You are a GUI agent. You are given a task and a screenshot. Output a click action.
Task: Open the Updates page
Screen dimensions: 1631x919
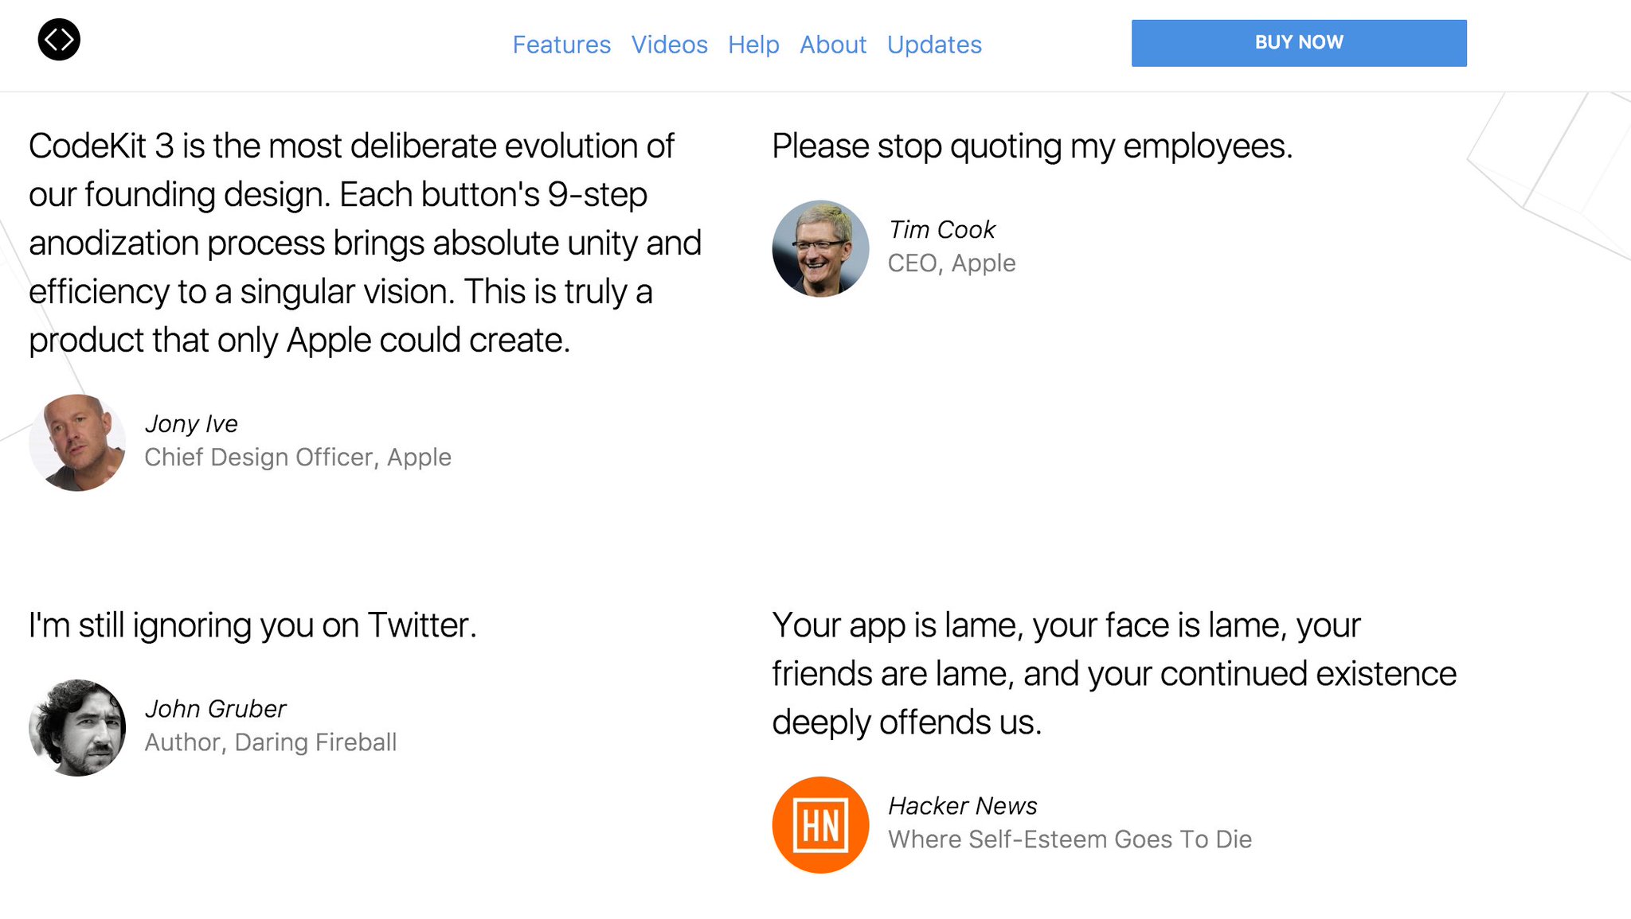934,45
